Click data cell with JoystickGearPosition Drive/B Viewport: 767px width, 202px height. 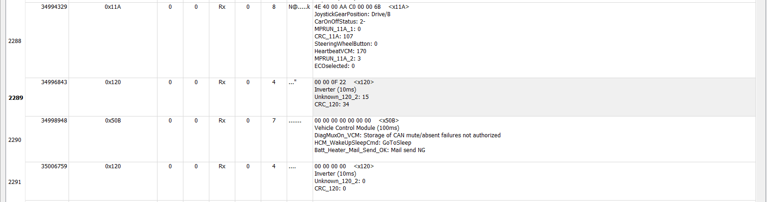352,14
